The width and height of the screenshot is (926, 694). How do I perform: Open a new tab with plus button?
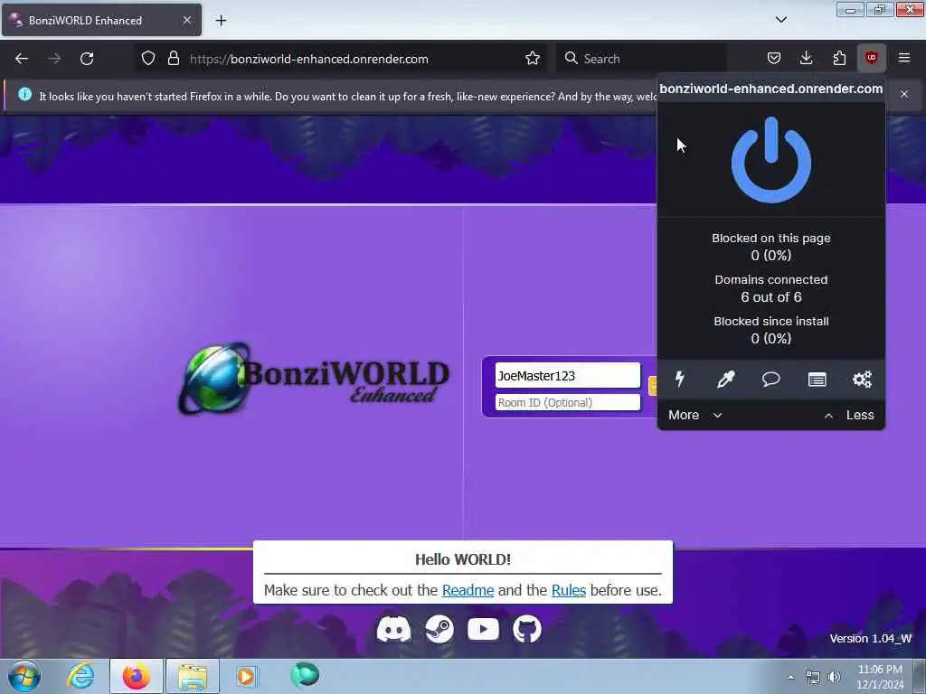(x=221, y=21)
